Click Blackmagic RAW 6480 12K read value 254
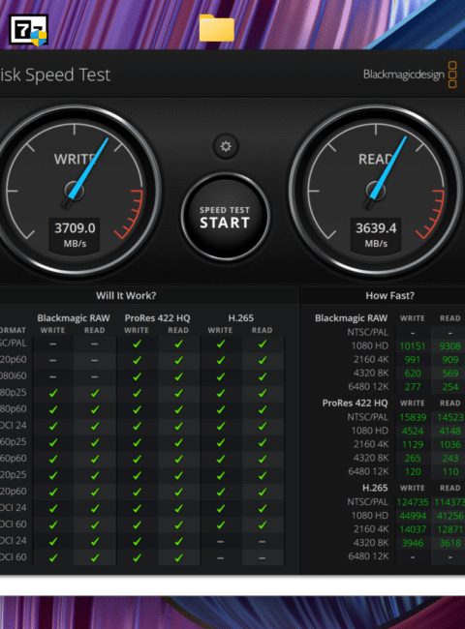The width and height of the screenshot is (465, 629). pyautogui.click(x=450, y=387)
